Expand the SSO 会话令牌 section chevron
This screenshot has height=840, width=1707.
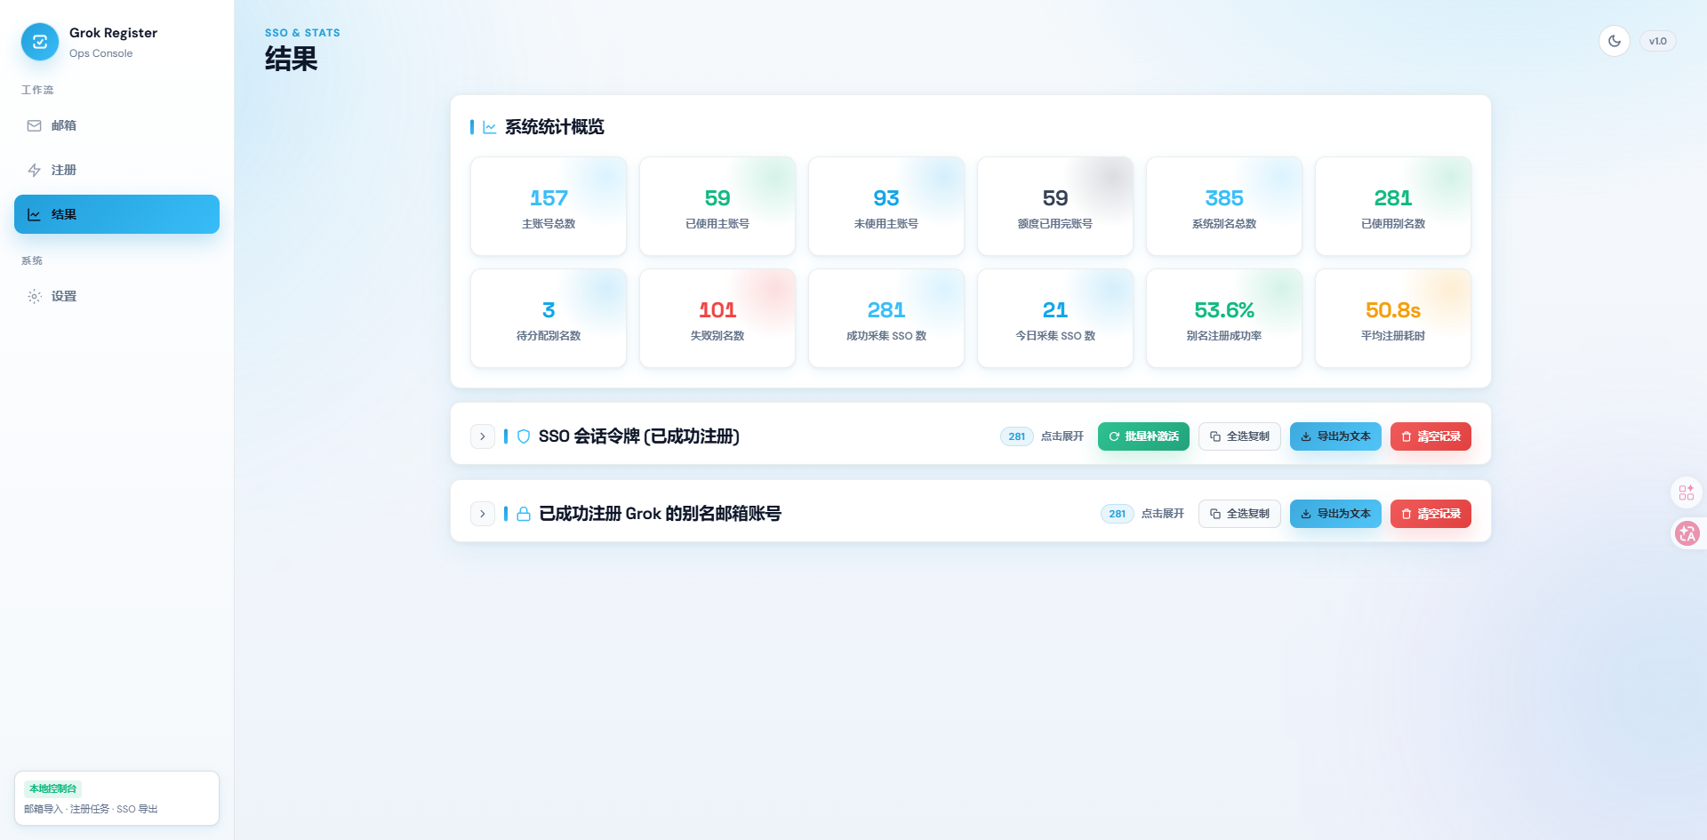tap(483, 436)
